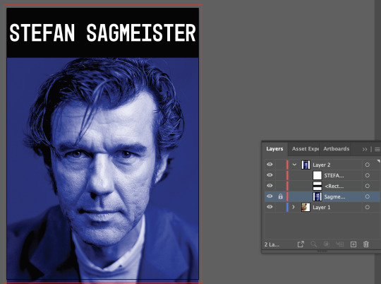Click the Locate Object magnifier icon

[x=314, y=244]
